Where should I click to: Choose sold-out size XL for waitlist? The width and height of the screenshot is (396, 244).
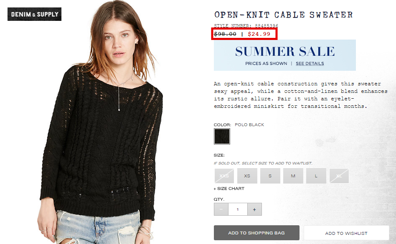point(339,176)
